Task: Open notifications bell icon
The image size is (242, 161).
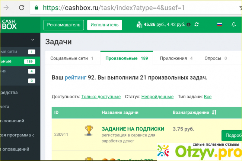Action: (x=234, y=25)
